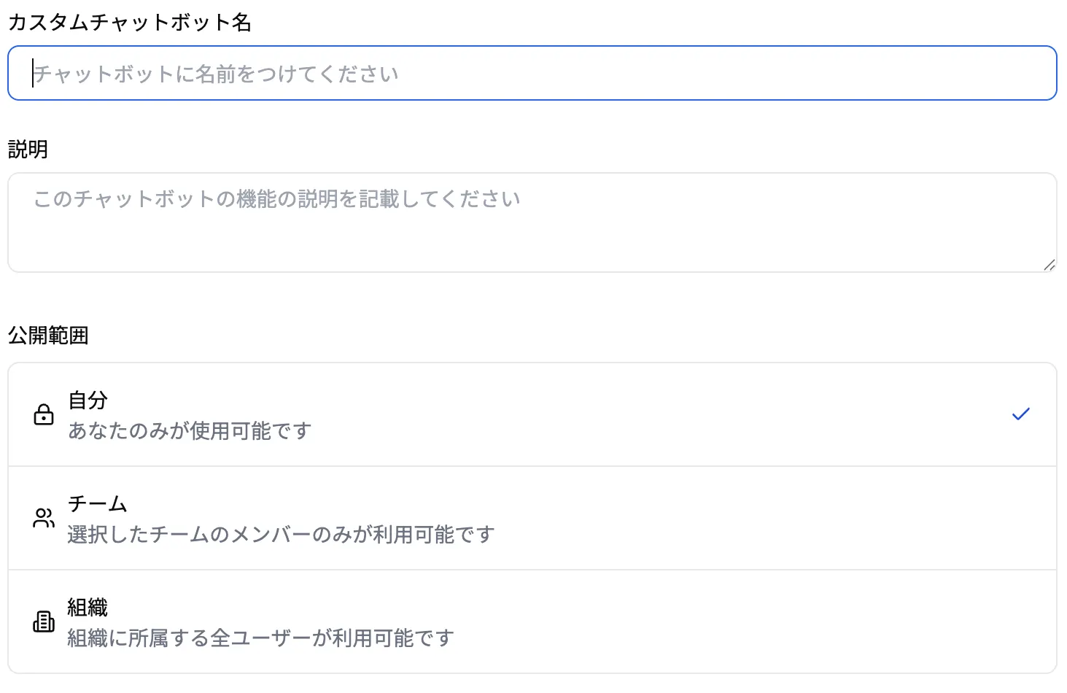Click the 組織 option title text
Image resolution: width=1067 pixels, height=693 pixels.
pyautogui.click(x=88, y=607)
